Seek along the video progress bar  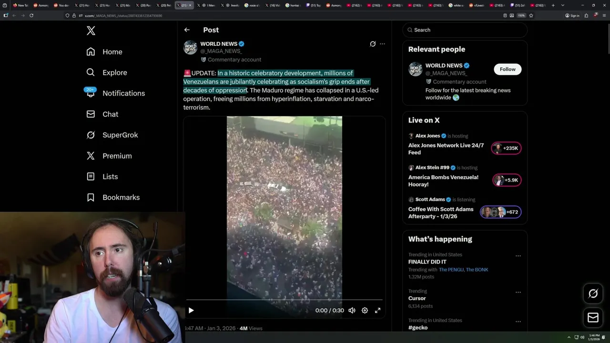(285, 300)
